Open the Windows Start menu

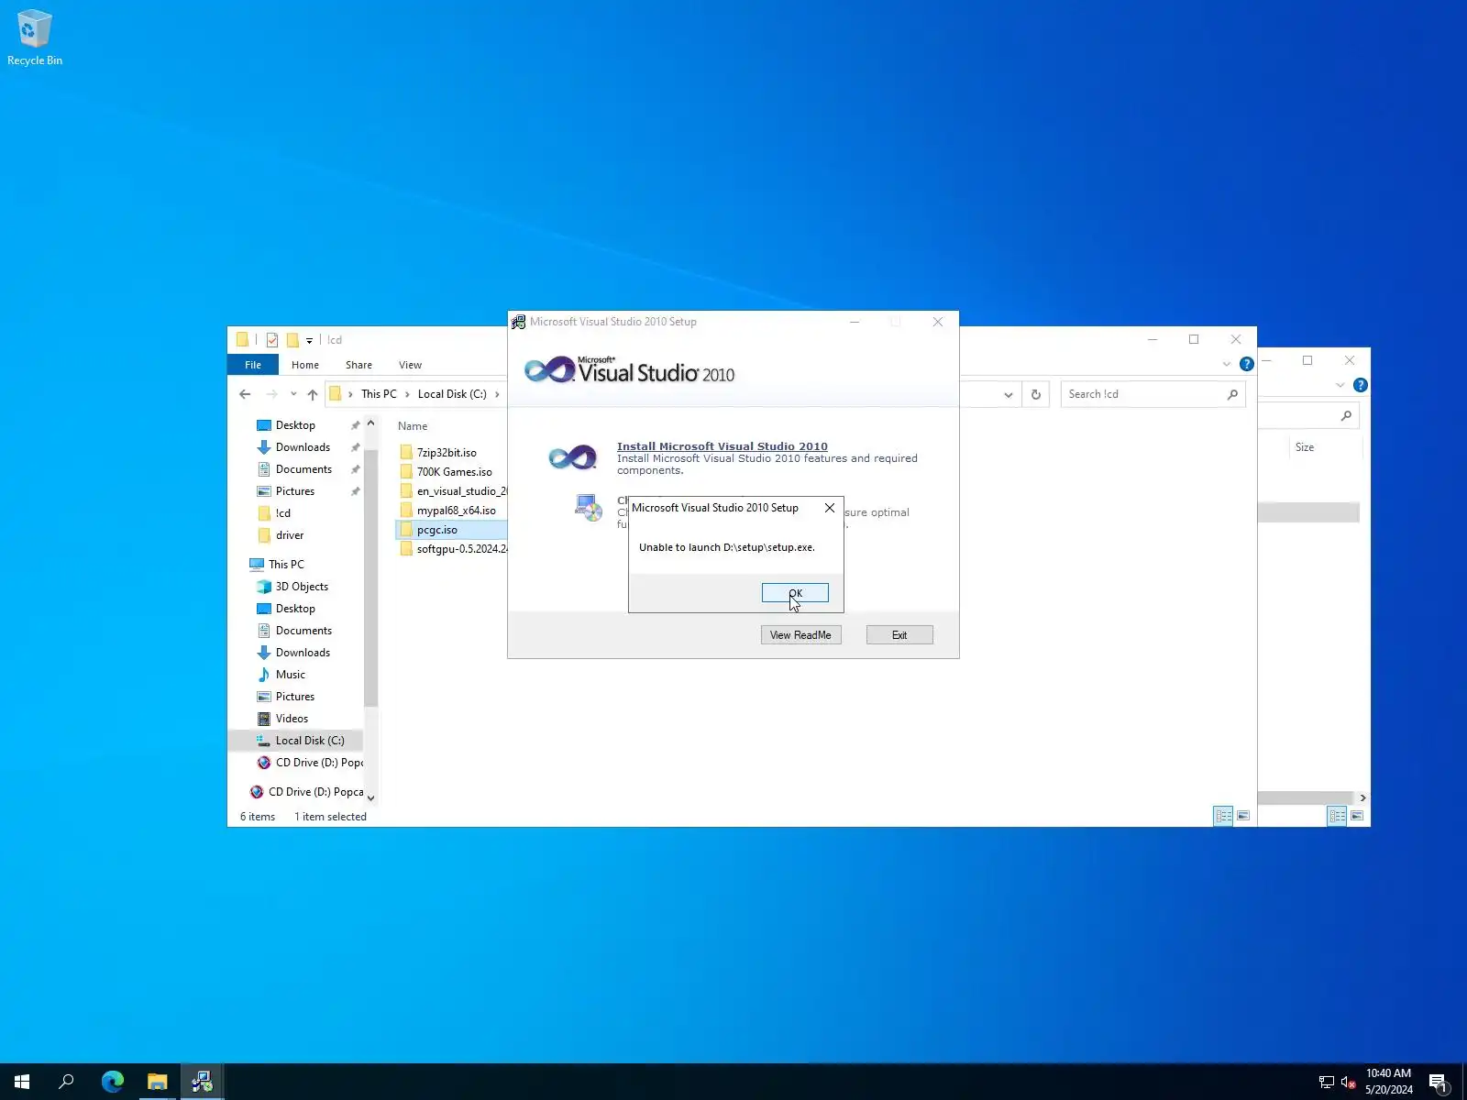point(22,1082)
